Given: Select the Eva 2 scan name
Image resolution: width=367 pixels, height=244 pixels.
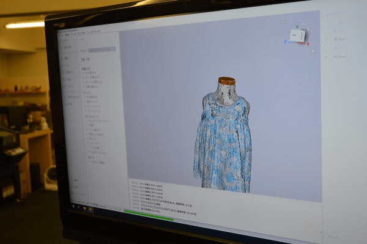Looking at the screenshot, I should (x=343, y=56).
